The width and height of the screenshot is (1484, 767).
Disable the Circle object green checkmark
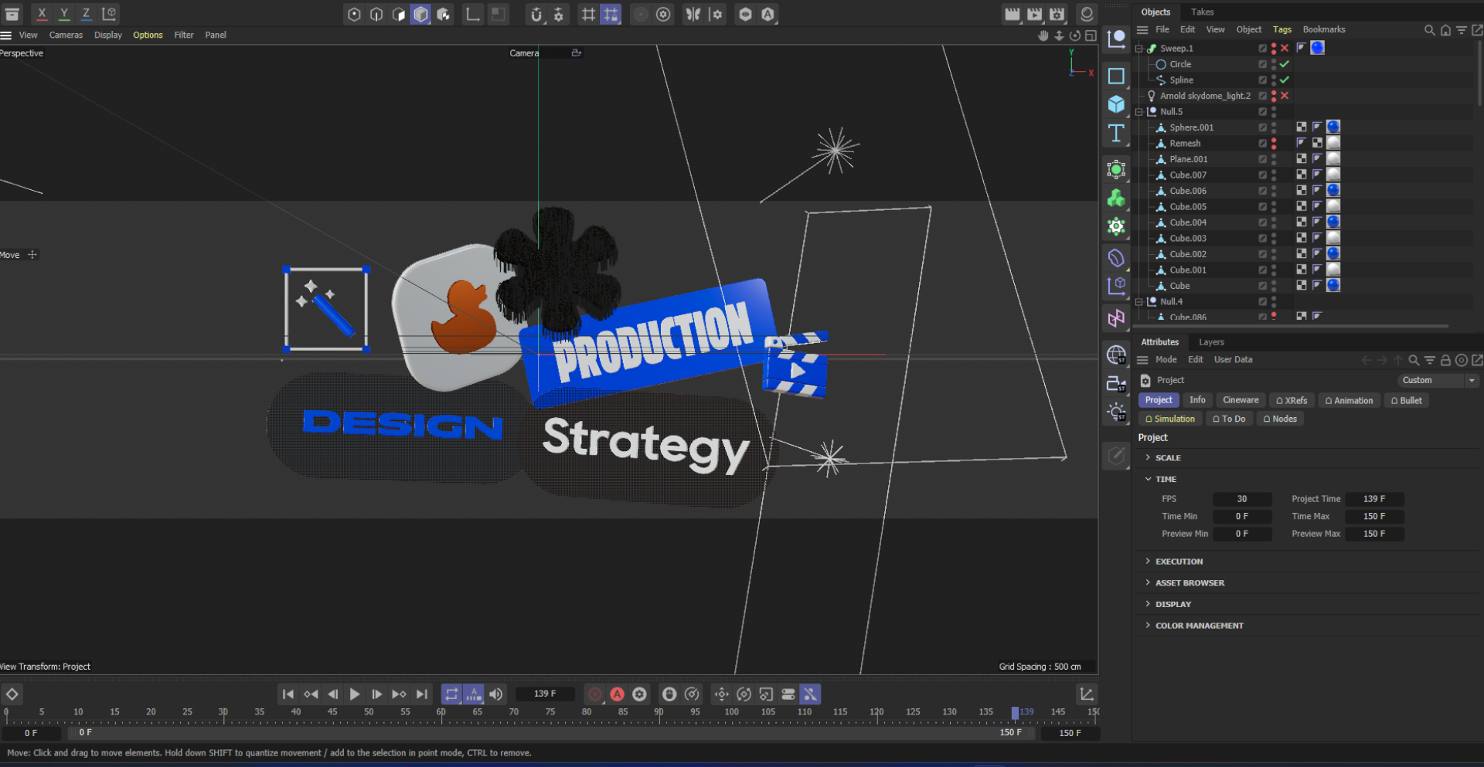pos(1285,64)
